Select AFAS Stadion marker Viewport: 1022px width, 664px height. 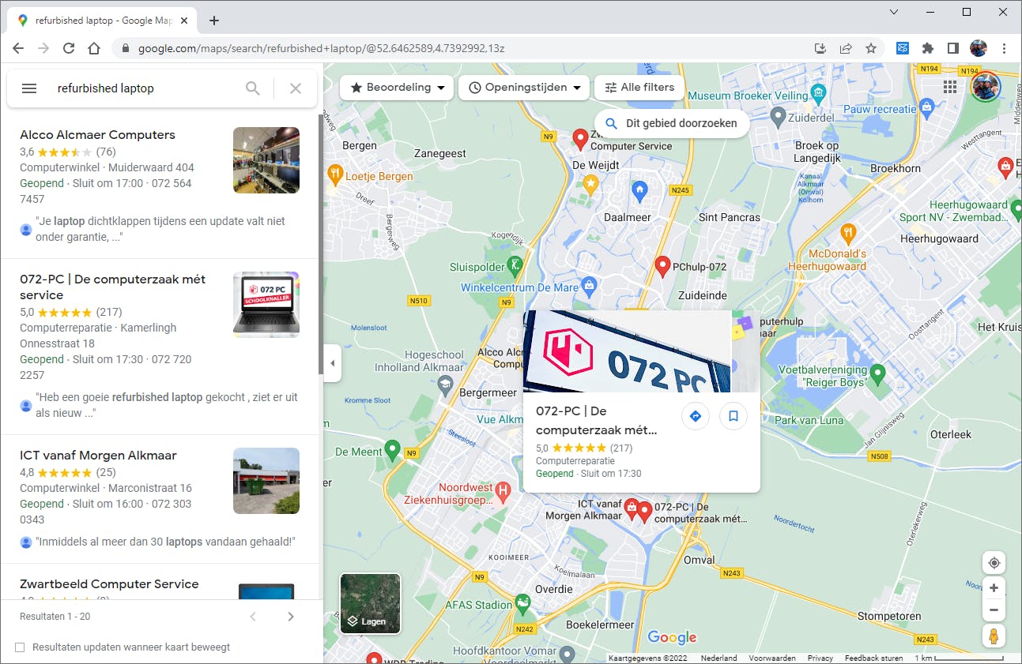click(522, 604)
